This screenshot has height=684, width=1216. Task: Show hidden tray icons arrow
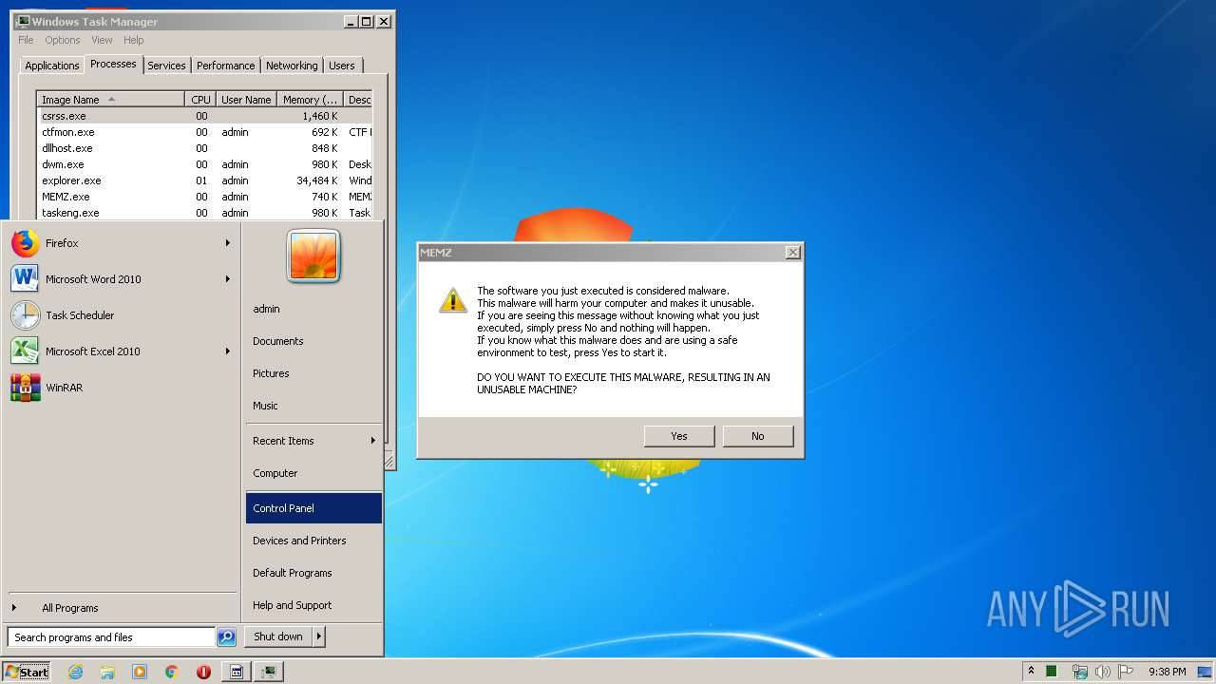[1031, 672]
